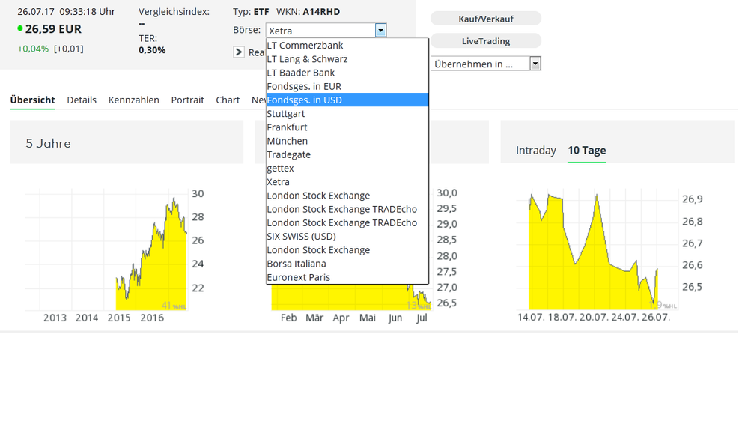Click the 10 Tage yellow price chart
Screen dimensions: 748x421
coord(592,255)
